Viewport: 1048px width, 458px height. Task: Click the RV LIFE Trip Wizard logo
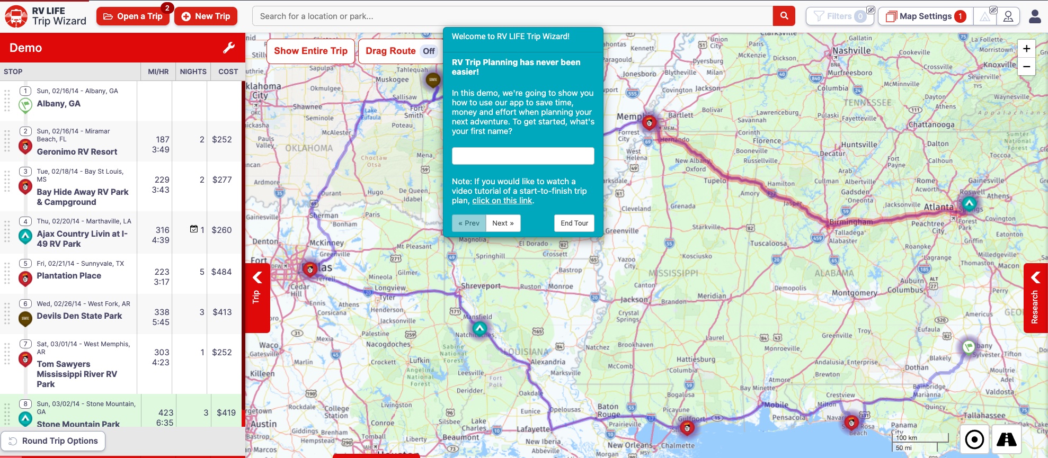(x=46, y=16)
